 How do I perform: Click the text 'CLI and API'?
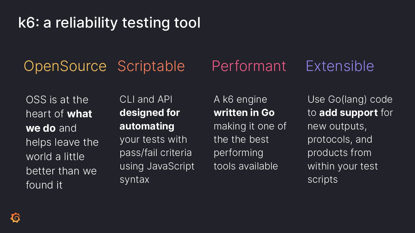tap(146, 99)
